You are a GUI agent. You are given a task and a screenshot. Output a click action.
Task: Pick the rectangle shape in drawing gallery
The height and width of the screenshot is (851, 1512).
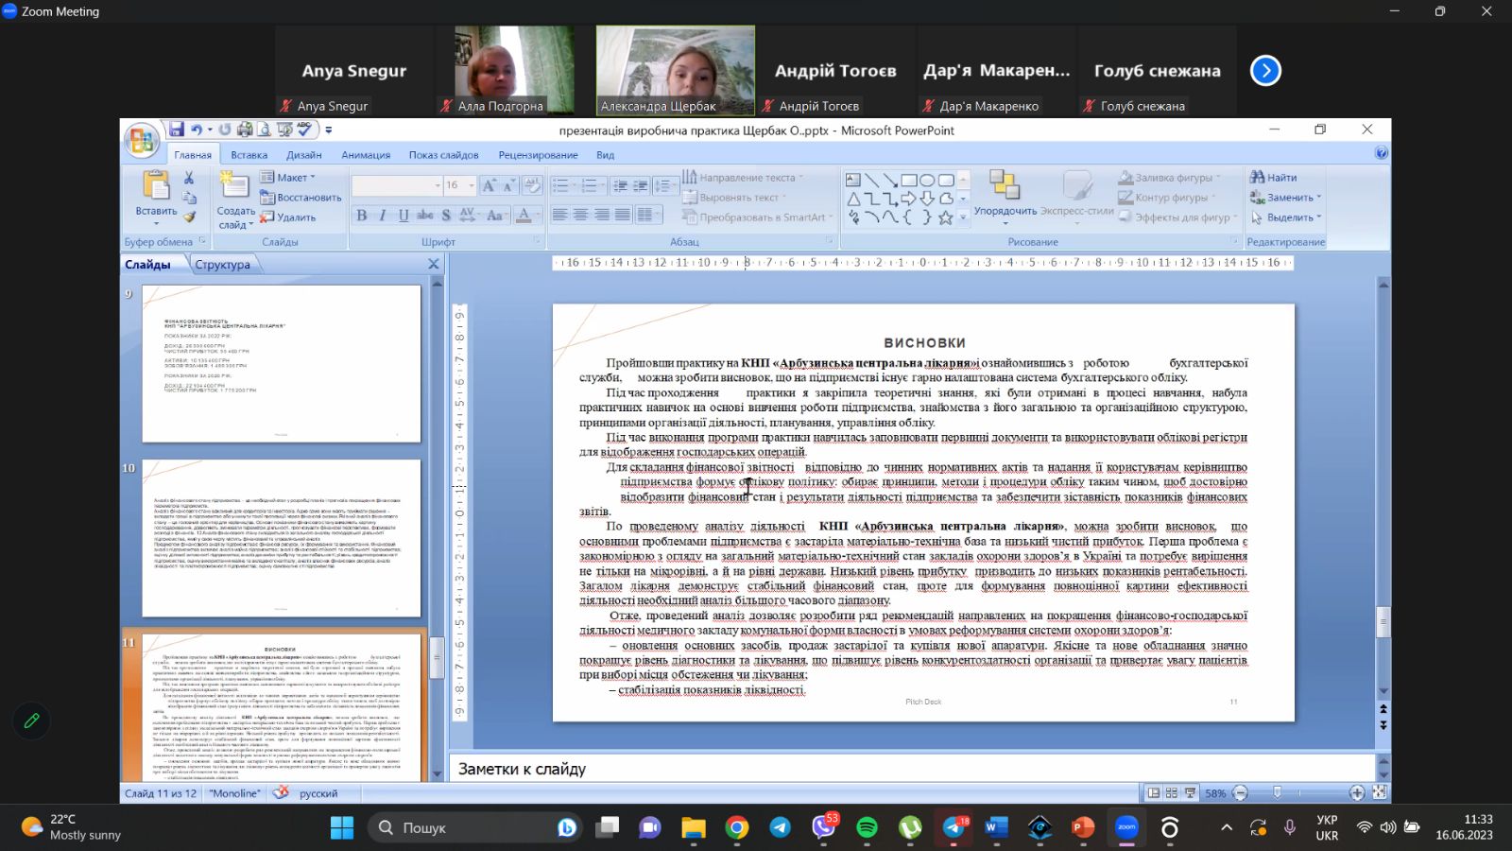click(x=908, y=180)
